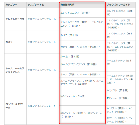Open エレクトロニクス（英語）listing policy link
The image size is (139, 125).
click(74, 22)
